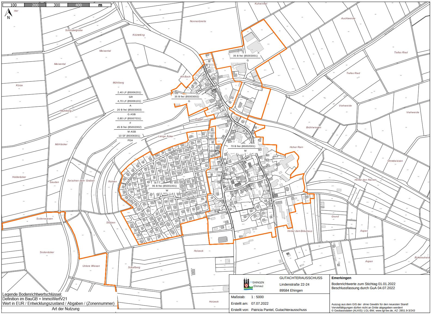Image resolution: width=432 pixels, height=315 pixels.
Task: Click the 'Nonnenbreite' field name label
Action: coord(198,21)
